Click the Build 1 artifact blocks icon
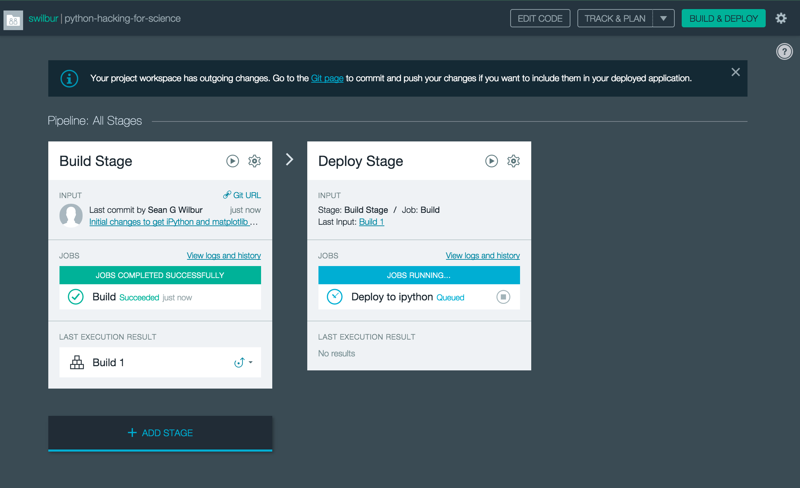Image resolution: width=800 pixels, height=488 pixels. pyautogui.click(x=77, y=362)
